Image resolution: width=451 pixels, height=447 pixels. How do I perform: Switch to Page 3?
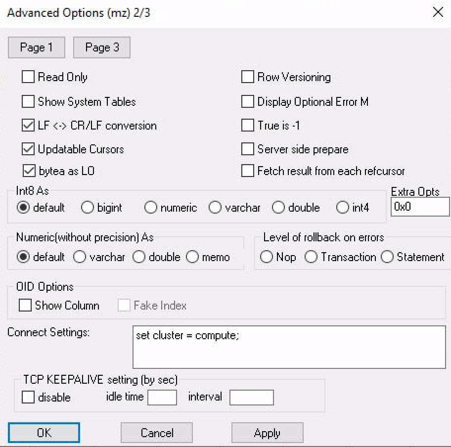pyautogui.click(x=101, y=47)
